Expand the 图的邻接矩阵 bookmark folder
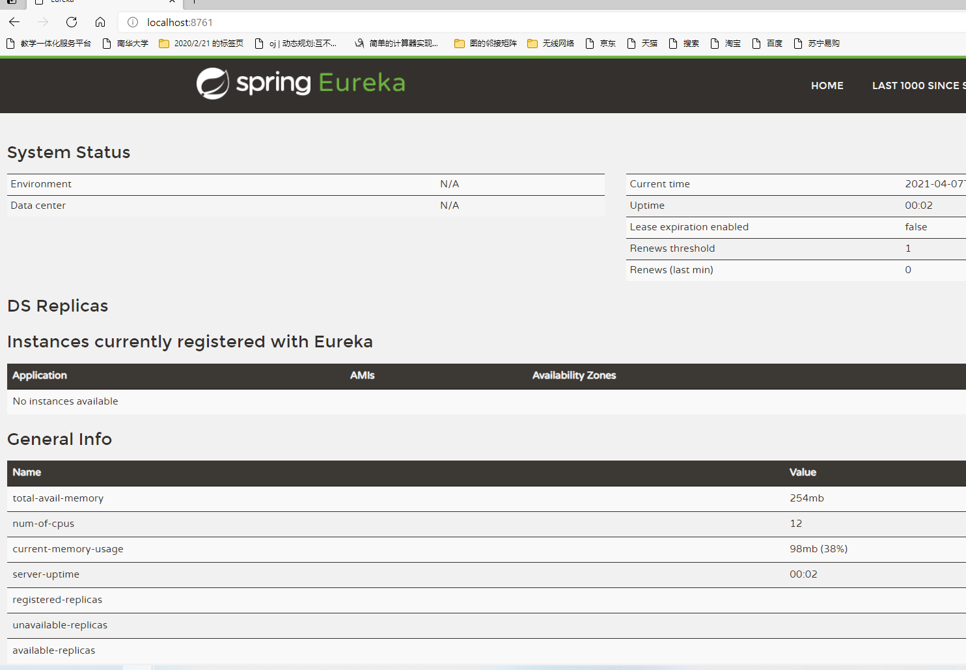Image resolution: width=966 pixels, height=670 pixels. click(486, 44)
